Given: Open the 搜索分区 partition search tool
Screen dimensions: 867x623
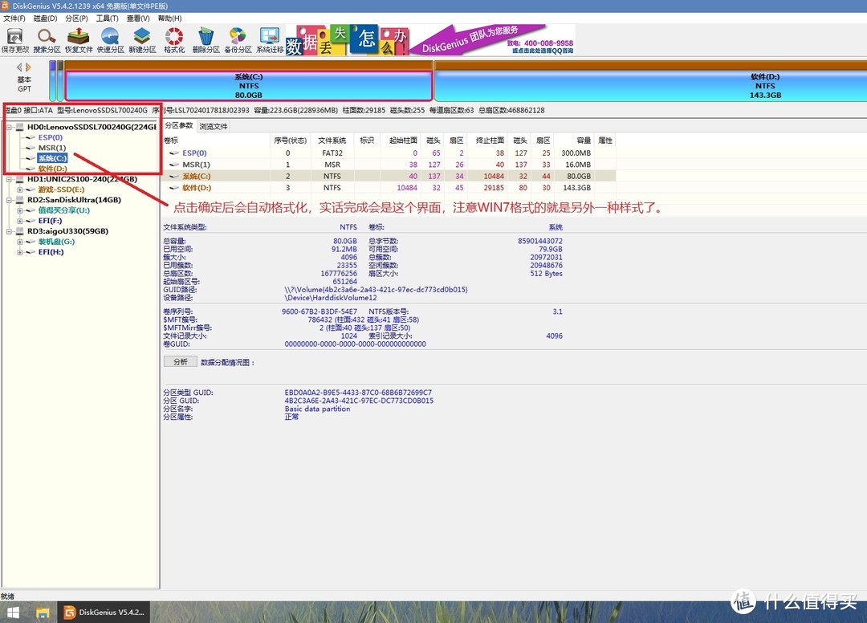Looking at the screenshot, I should pos(47,40).
